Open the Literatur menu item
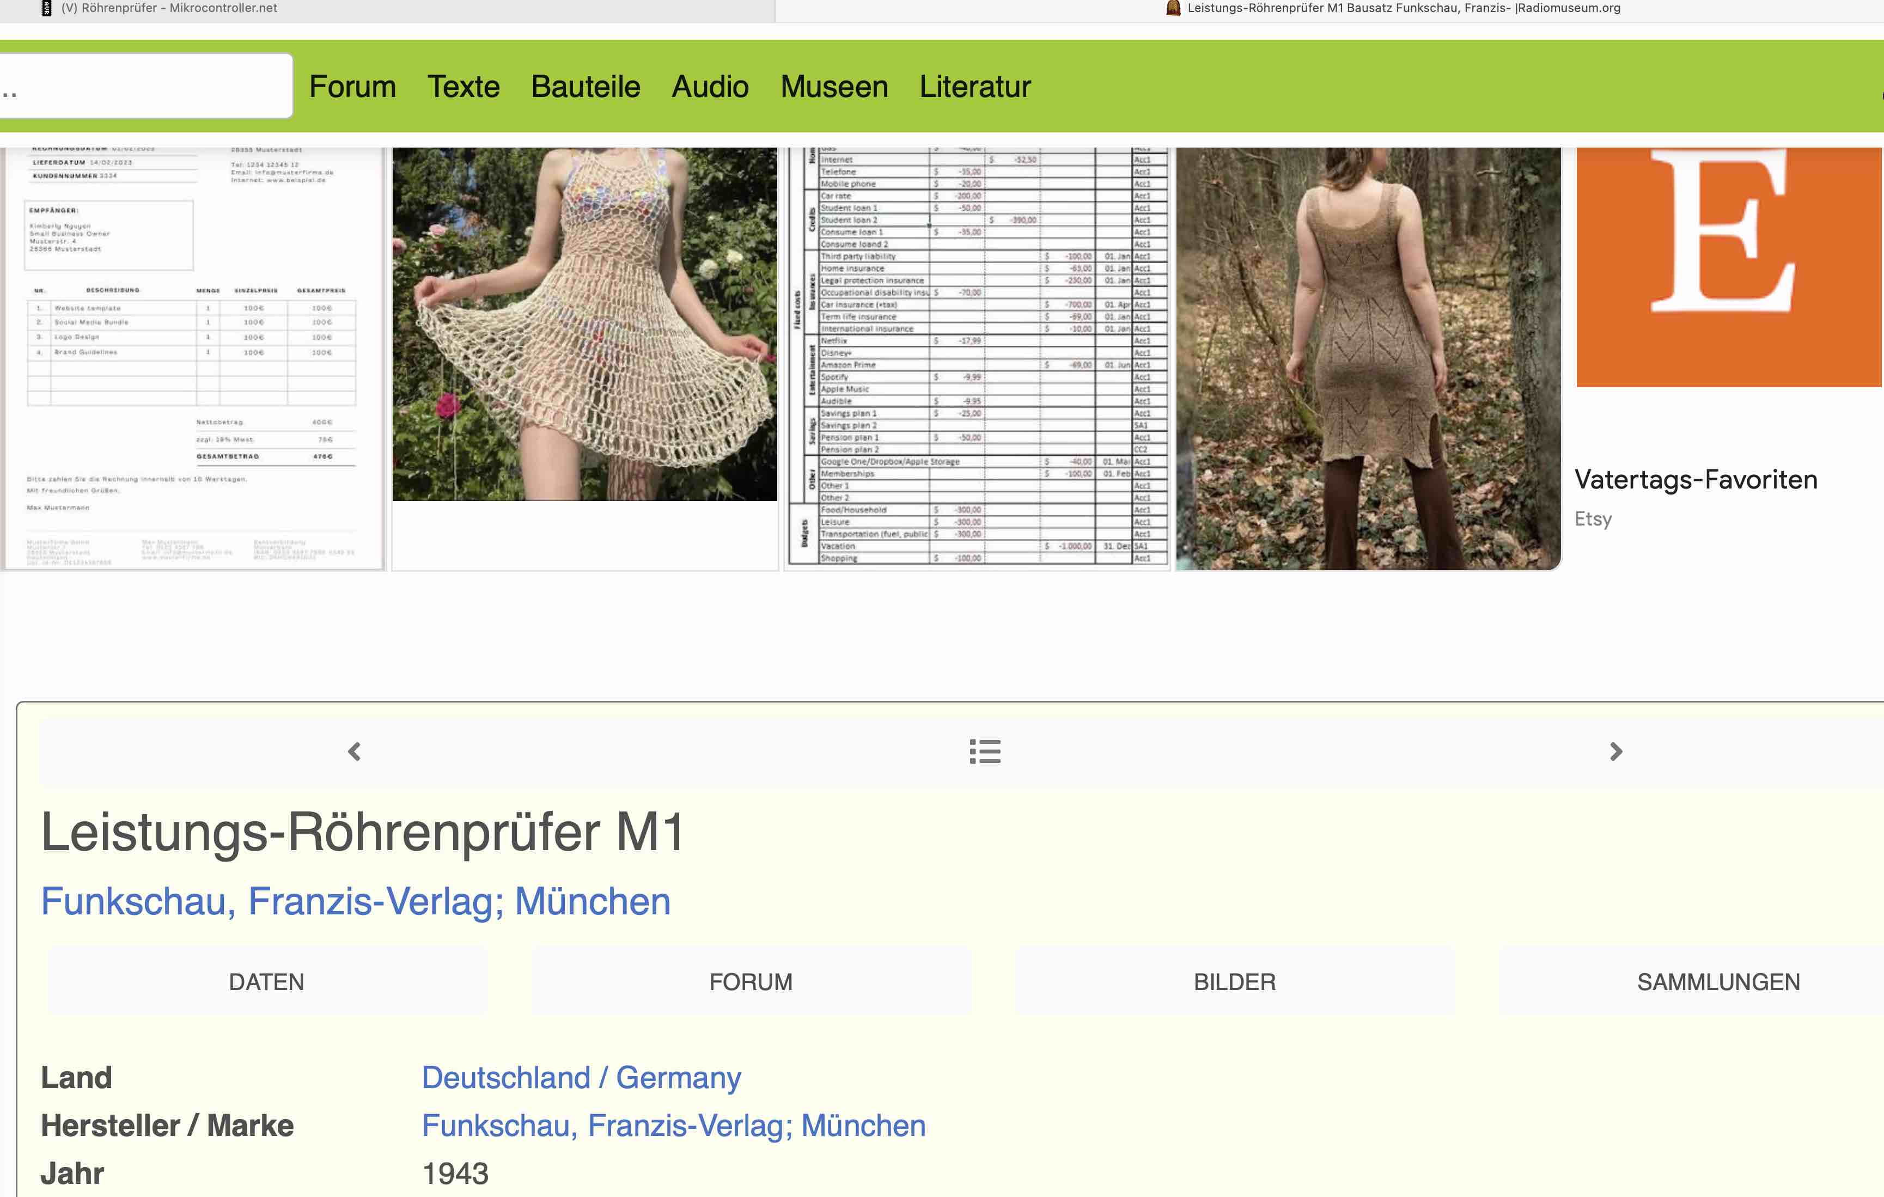 (x=975, y=87)
